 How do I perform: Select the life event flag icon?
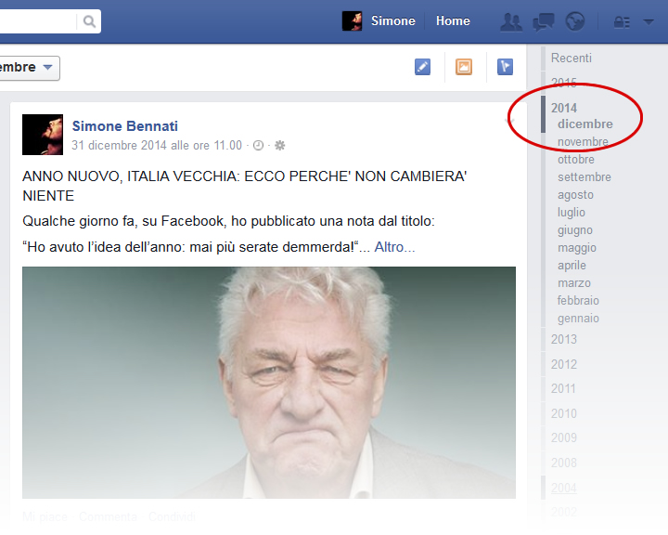(505, 67)
